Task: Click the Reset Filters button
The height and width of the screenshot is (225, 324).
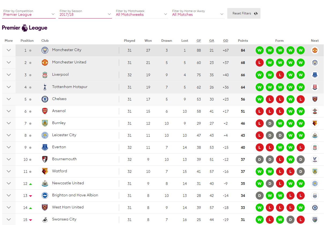Action: coord(244,13)
